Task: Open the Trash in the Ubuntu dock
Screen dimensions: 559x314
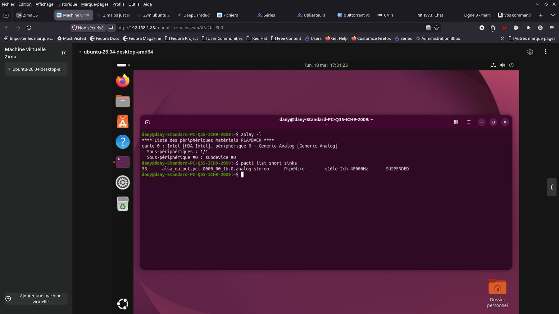Action: pos(123,204)
